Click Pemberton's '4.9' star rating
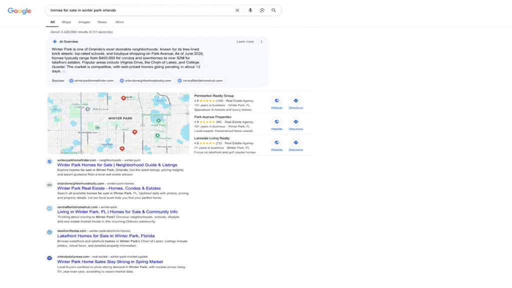Image resolution: width=512 pixels, height=288 pixels. (196, 101)
